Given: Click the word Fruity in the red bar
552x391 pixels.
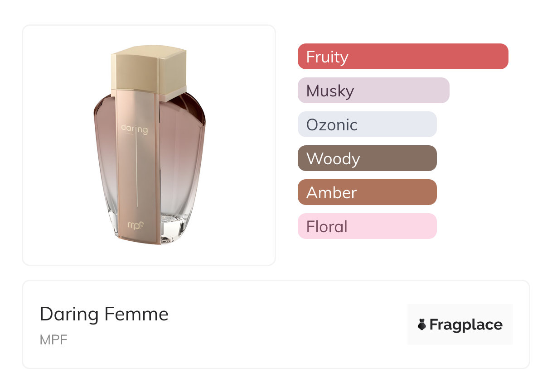Looking at the screenshot, I should click(327, 57).
